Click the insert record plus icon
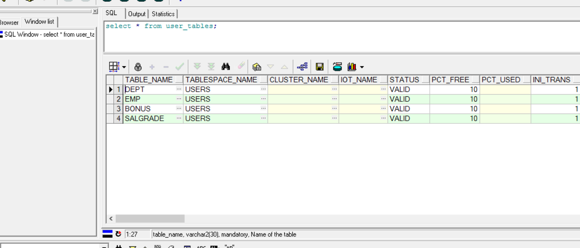Viewport: 580px width, 248px height. [x=152, y=67]
